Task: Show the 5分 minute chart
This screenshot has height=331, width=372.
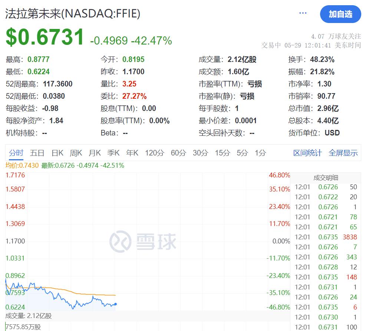Action: coord(242,153)
